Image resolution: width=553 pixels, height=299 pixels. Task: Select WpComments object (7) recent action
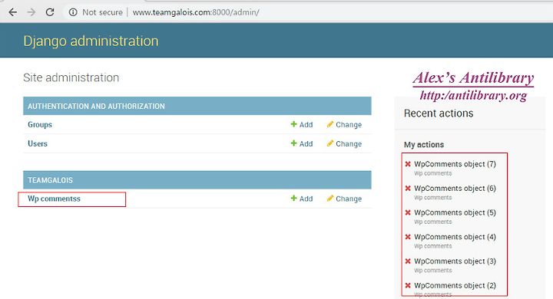click(455, 164)
